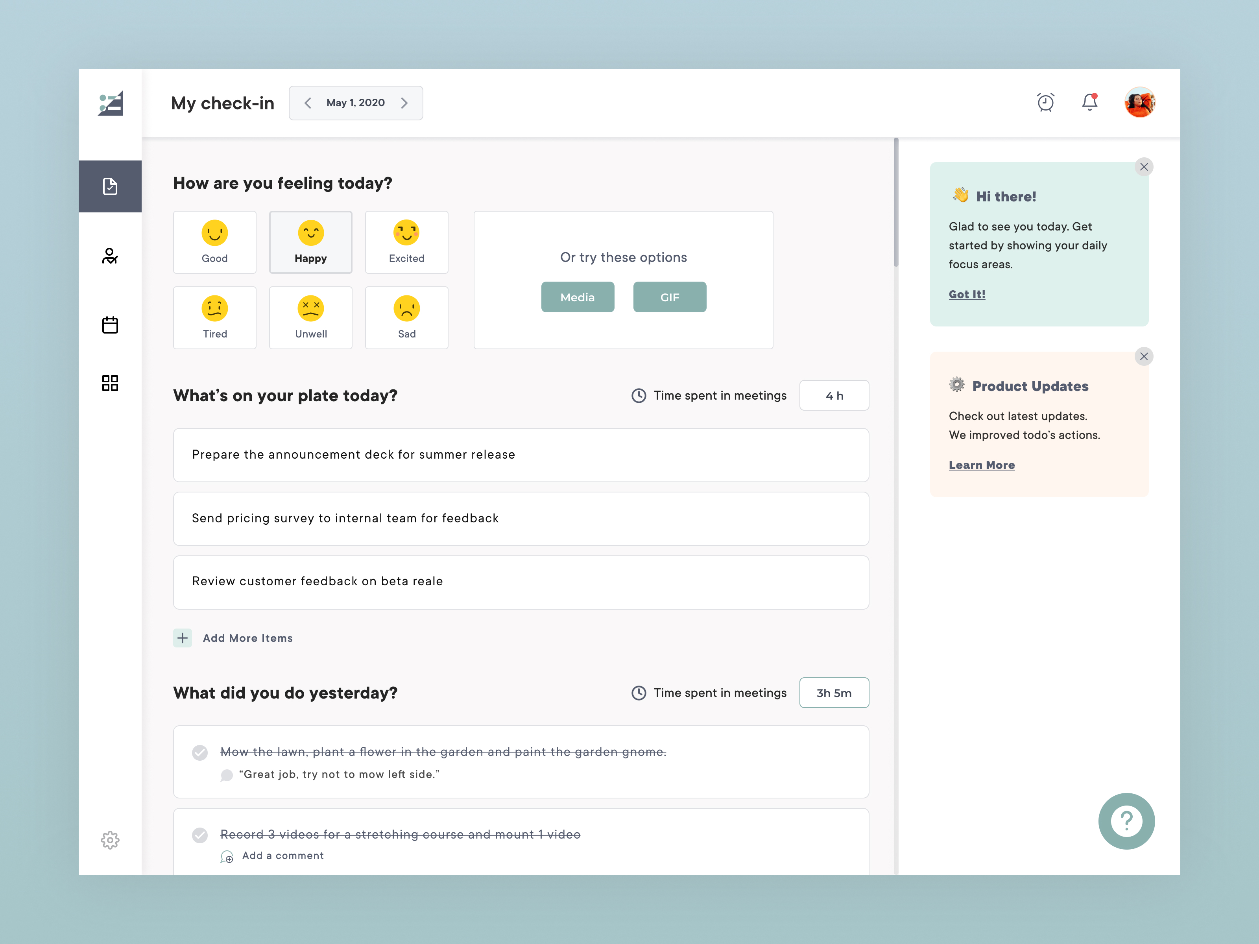Image resolution: width=1259 pixels, height=944 pixels.
Task: Click the Mow the lawn task text
Action: click(443, 752)
